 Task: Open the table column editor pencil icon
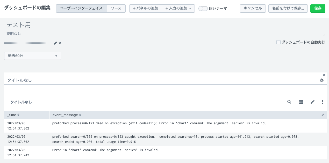click(323, 115)
